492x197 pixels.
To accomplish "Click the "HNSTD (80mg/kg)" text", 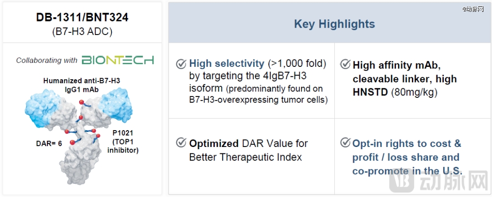I will tap(395, 92).
